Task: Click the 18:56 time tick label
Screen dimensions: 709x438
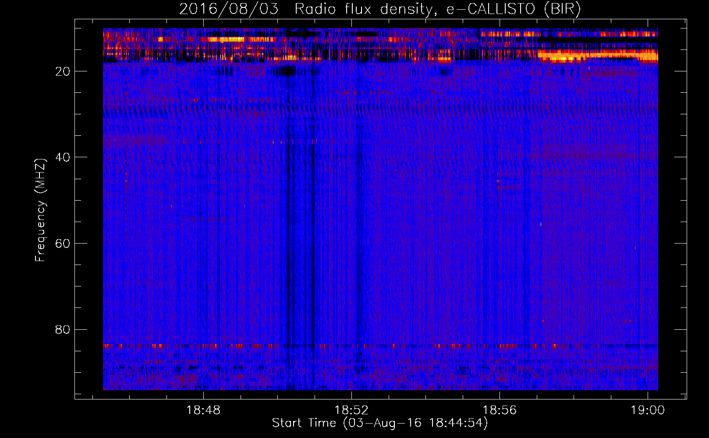Action: [500, 410]
